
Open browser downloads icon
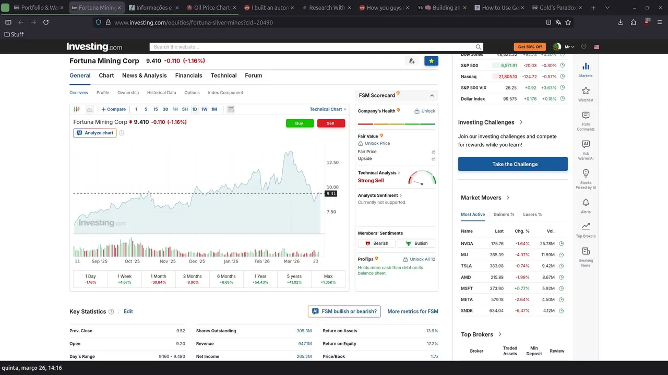(621, 22)
